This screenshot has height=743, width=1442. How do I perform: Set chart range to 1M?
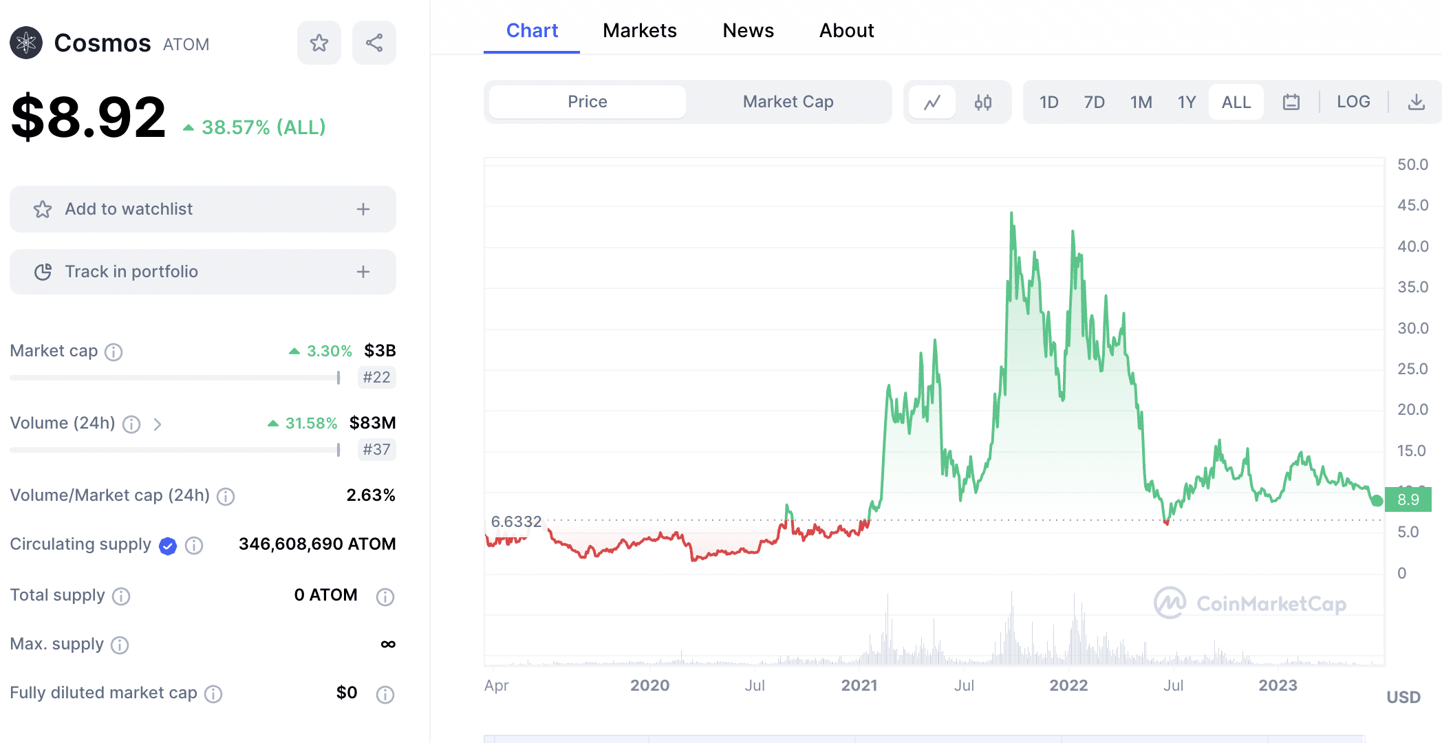click(x=1141, y=102)
